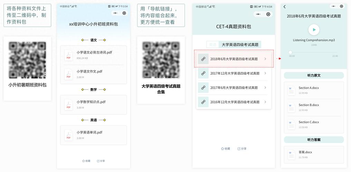Tap 收藏 star on xx培训中心 screen
351x172 pixels.
click(x=86, y=161)
